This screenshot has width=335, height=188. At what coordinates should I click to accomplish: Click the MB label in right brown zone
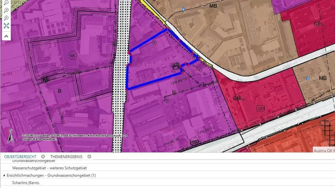click(x=323, y=78)
